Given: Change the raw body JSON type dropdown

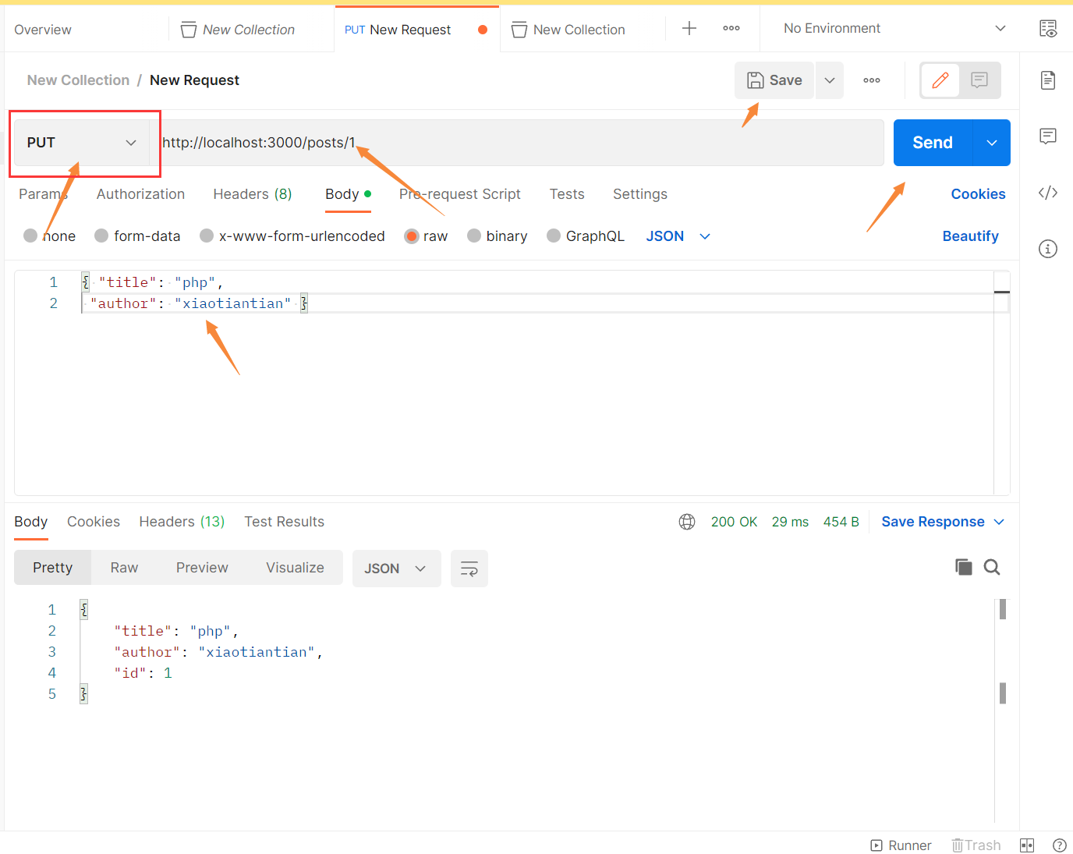Looking at the screenshot, I should [x=678, y=236].
